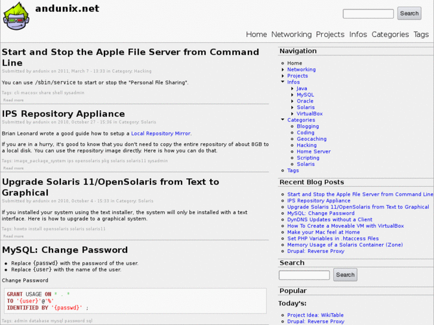
Task: Open the andunix.net site title link
Action: pos(67,8)
